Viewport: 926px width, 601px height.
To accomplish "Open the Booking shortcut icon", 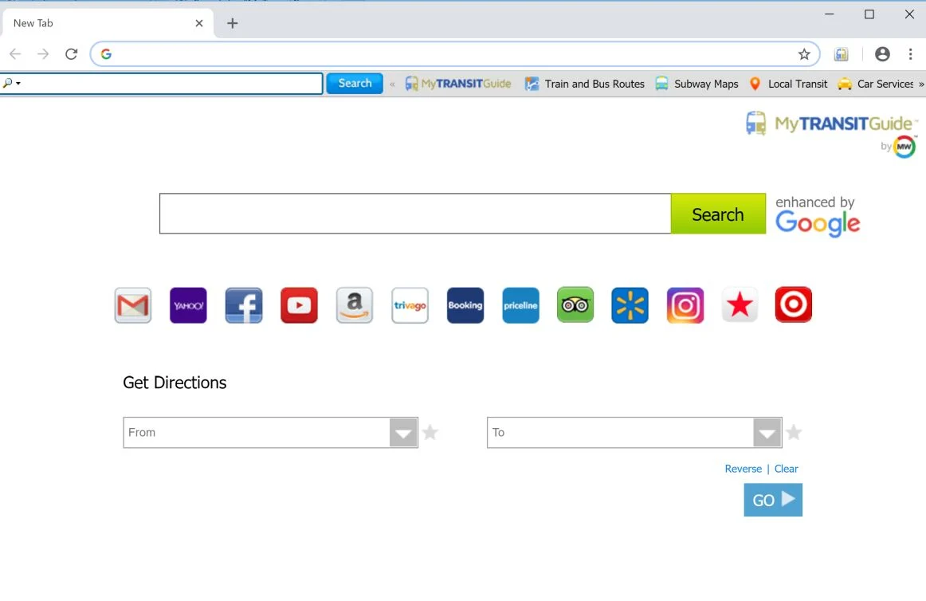I will point(465,305).
